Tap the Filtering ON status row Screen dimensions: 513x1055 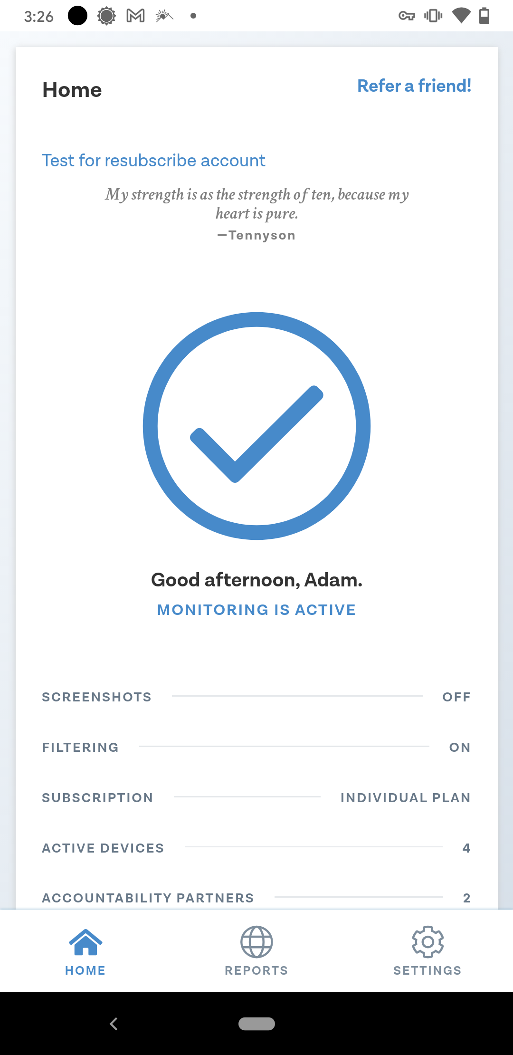[x=256, y=747]
